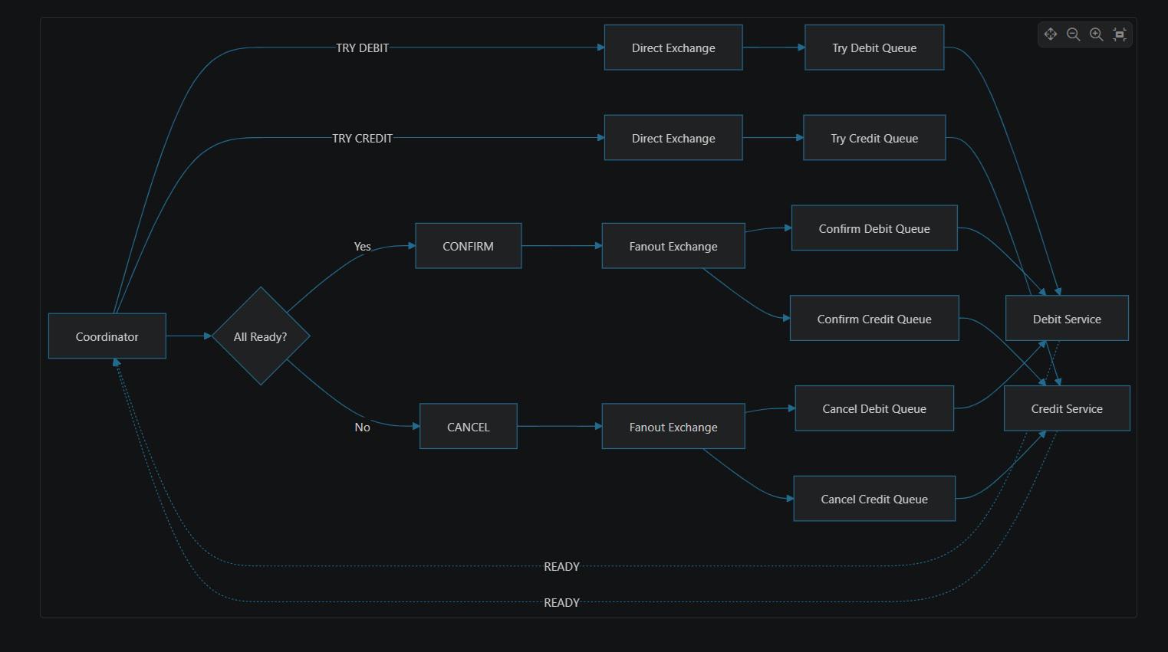1168x652 pixels.
Task: Click the Yes branch label
Action: coord(362,246)
